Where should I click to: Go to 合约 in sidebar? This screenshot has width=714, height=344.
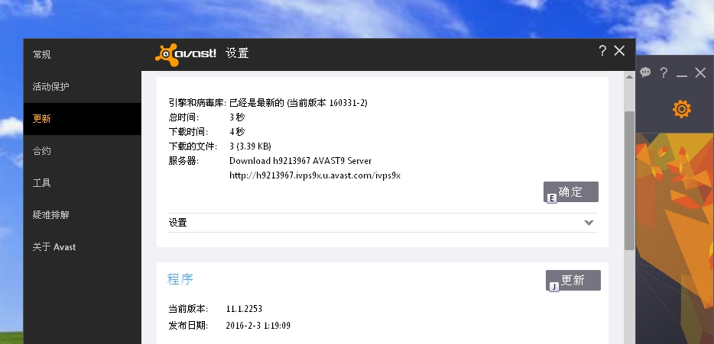[42, 151]
